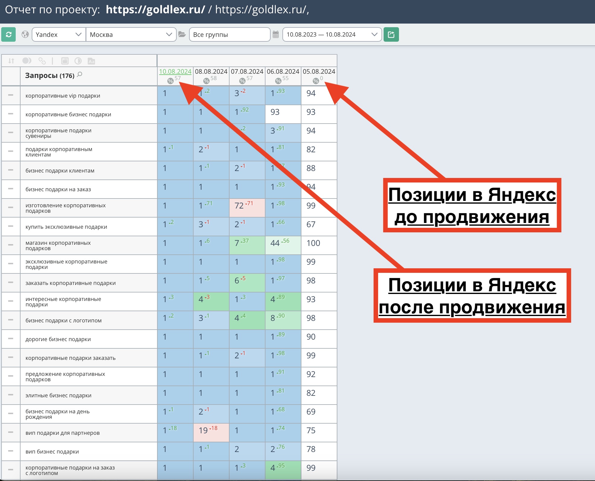The height and width of the screenshot is (481, 595).
Task: Click minus icon for подарки корпоративным клиентам
Action: [11, 151]
